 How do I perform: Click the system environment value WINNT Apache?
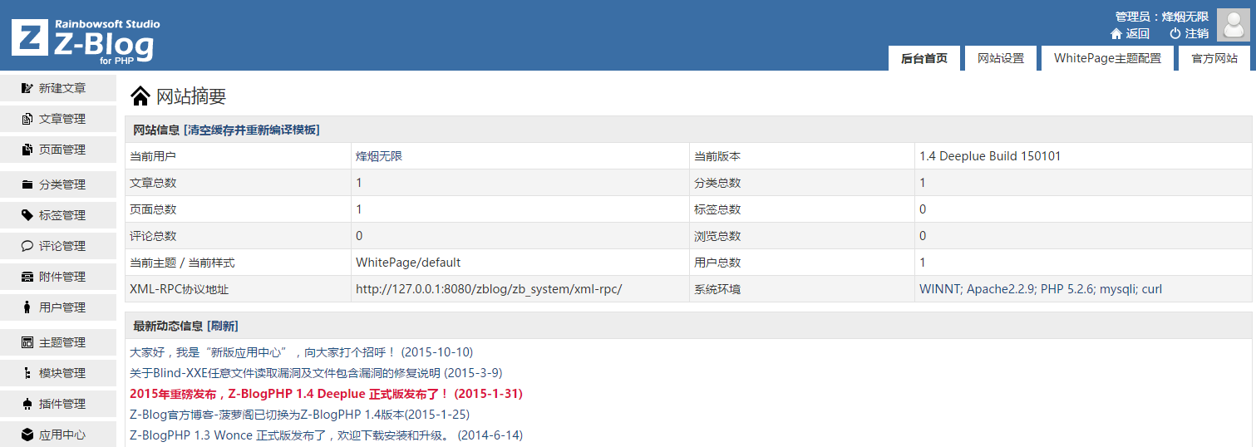click(1041, 289)
